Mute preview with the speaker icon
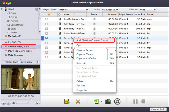Screen dimensions: 169x112 pyautogui.click(x=14, y=103)
